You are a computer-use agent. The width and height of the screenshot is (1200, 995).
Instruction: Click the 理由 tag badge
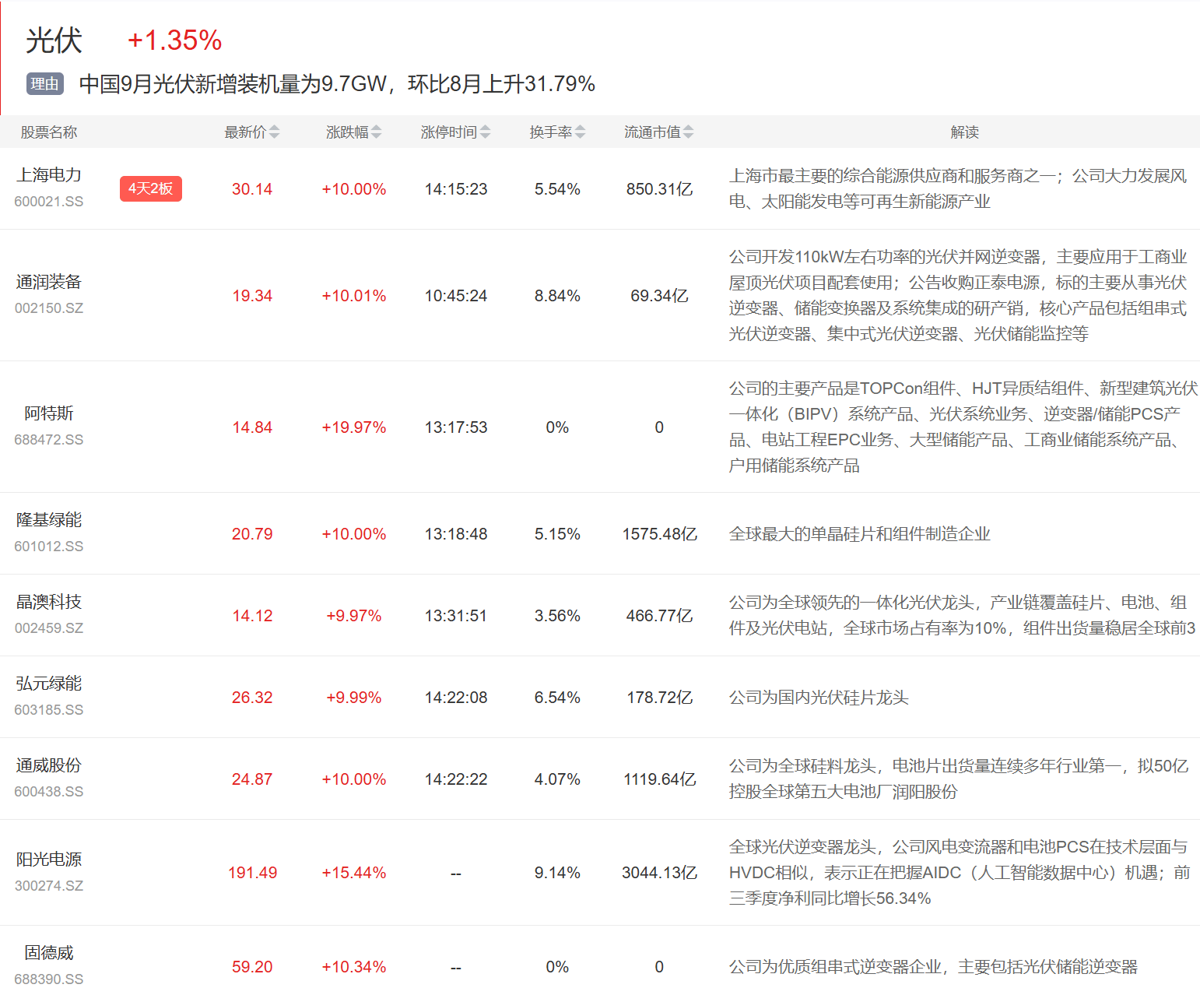pos(44,84)
